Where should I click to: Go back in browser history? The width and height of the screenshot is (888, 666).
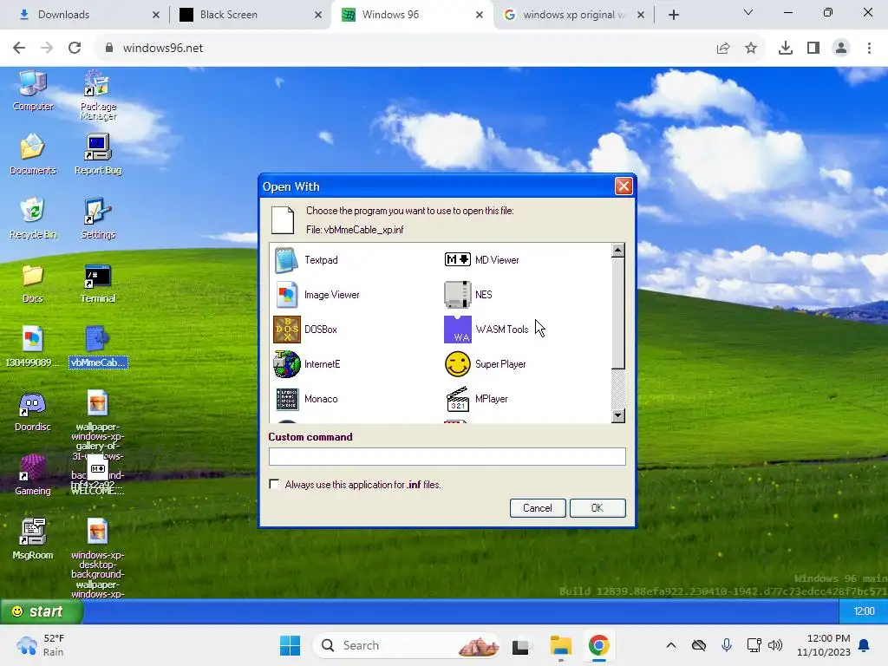pyautogui.click(x=19, y=49)
